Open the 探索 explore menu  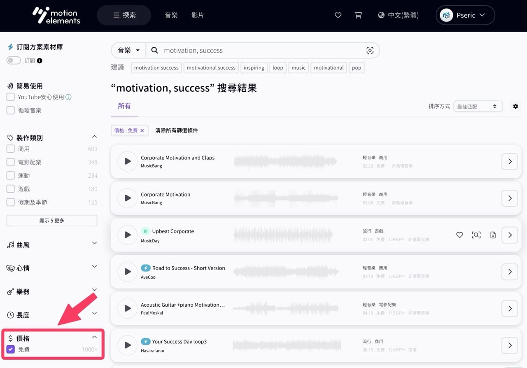tap(124, 15)
